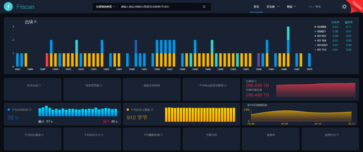Click info icon next to 平均消息大小
This screenshot has width=363, height=152.
point(102,135)
